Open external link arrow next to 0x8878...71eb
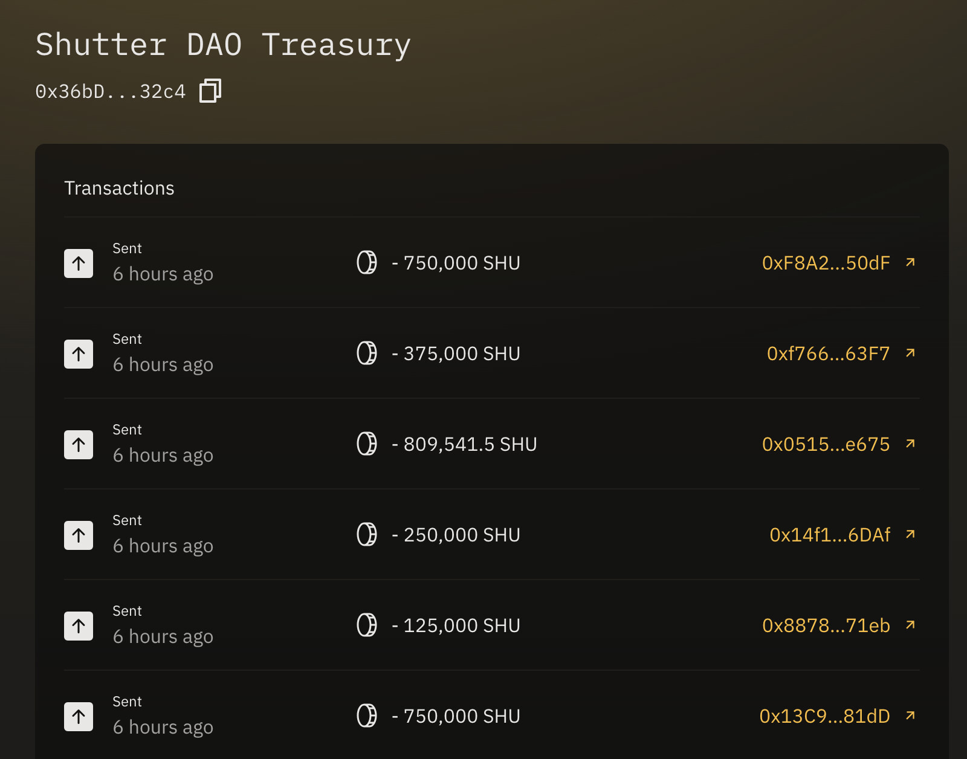967x759 pixels. coord(910,625)
